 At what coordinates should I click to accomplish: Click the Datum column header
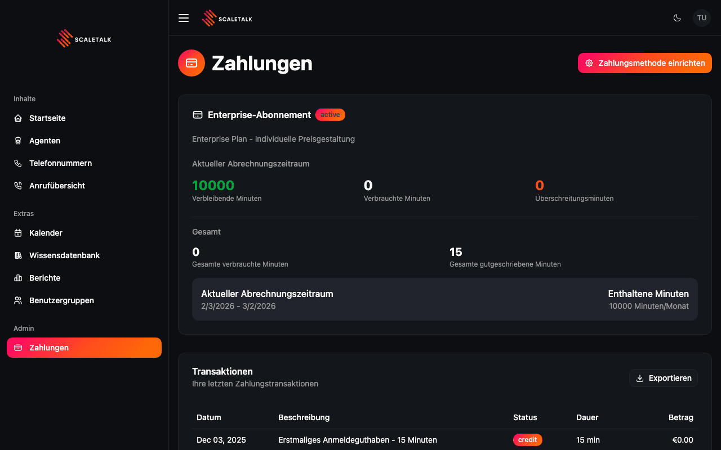pyautogui.click(x=209, y=417)
